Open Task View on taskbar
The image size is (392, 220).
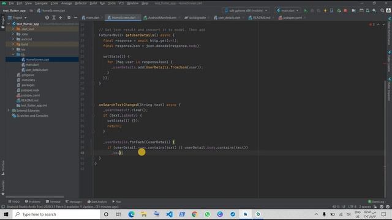tap(118, 215)
